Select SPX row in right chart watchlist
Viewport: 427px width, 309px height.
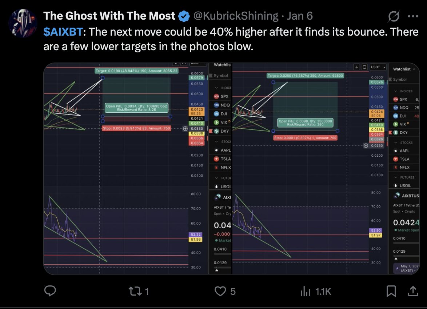click(x=404, y=99)
